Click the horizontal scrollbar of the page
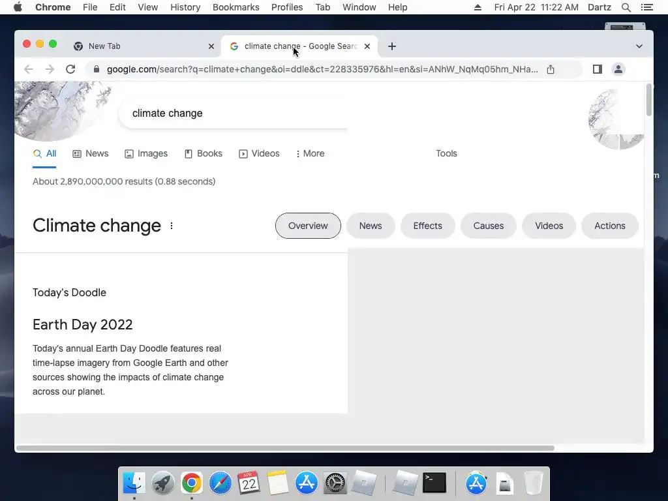 click(x=285, y=448)
